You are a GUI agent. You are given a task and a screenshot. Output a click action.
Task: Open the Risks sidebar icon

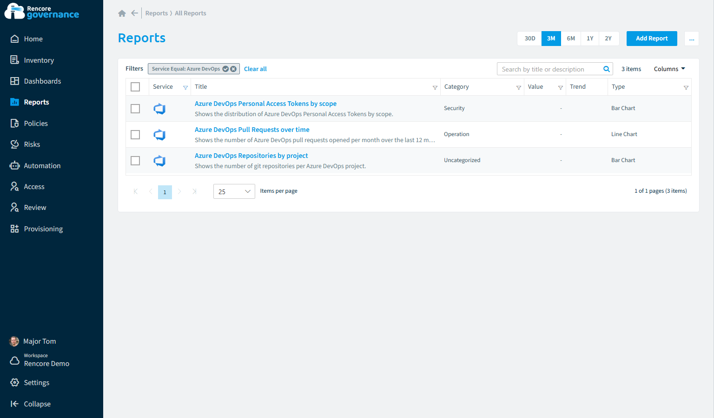pos(15,144)
